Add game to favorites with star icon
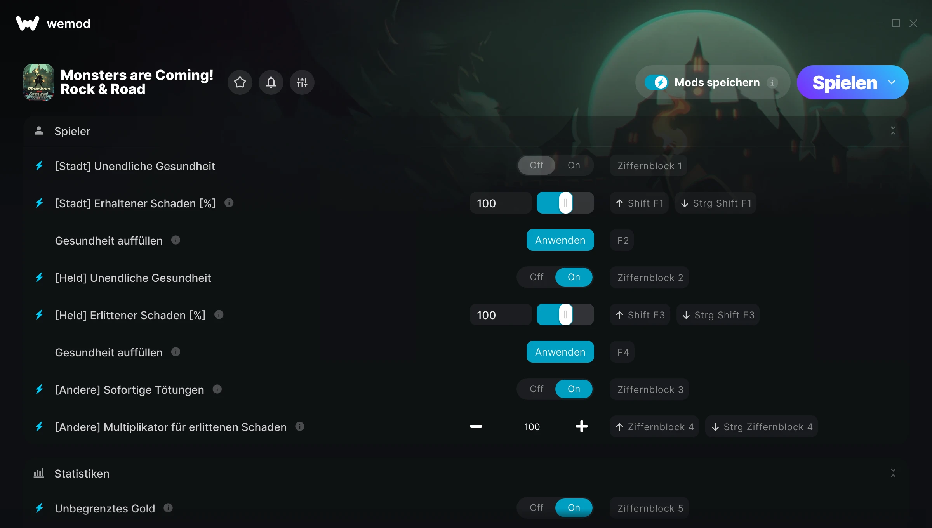932x528 pixels. (x=240, y=82)
